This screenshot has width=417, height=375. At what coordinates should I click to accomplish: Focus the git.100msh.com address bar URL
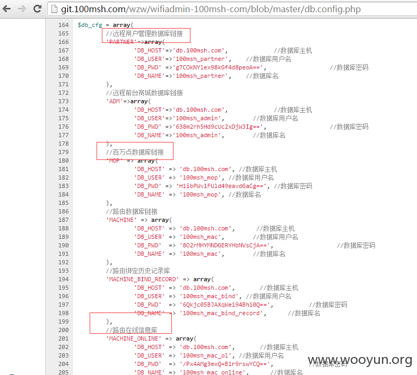[211, 9]
